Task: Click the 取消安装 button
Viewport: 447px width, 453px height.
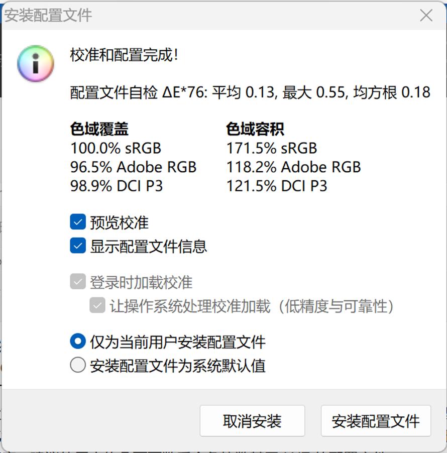Action: (x=253, y=421)
